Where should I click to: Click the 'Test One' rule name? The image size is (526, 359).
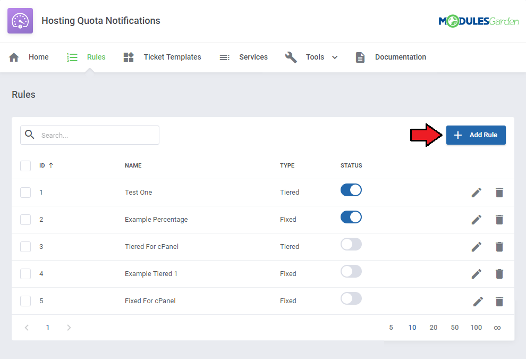coord(138,193)
